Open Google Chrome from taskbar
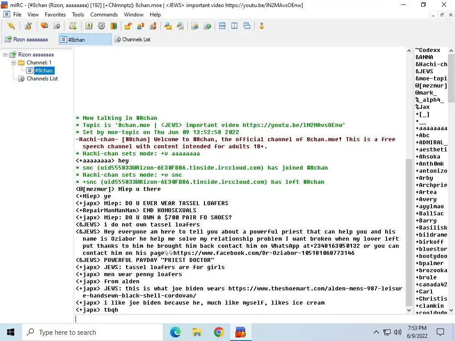Viewport: 455px width, 341px height. 219,332
